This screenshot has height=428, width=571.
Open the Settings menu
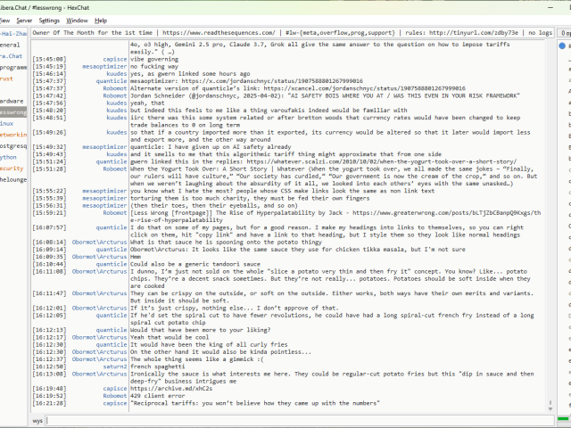[x=49, y=20]
